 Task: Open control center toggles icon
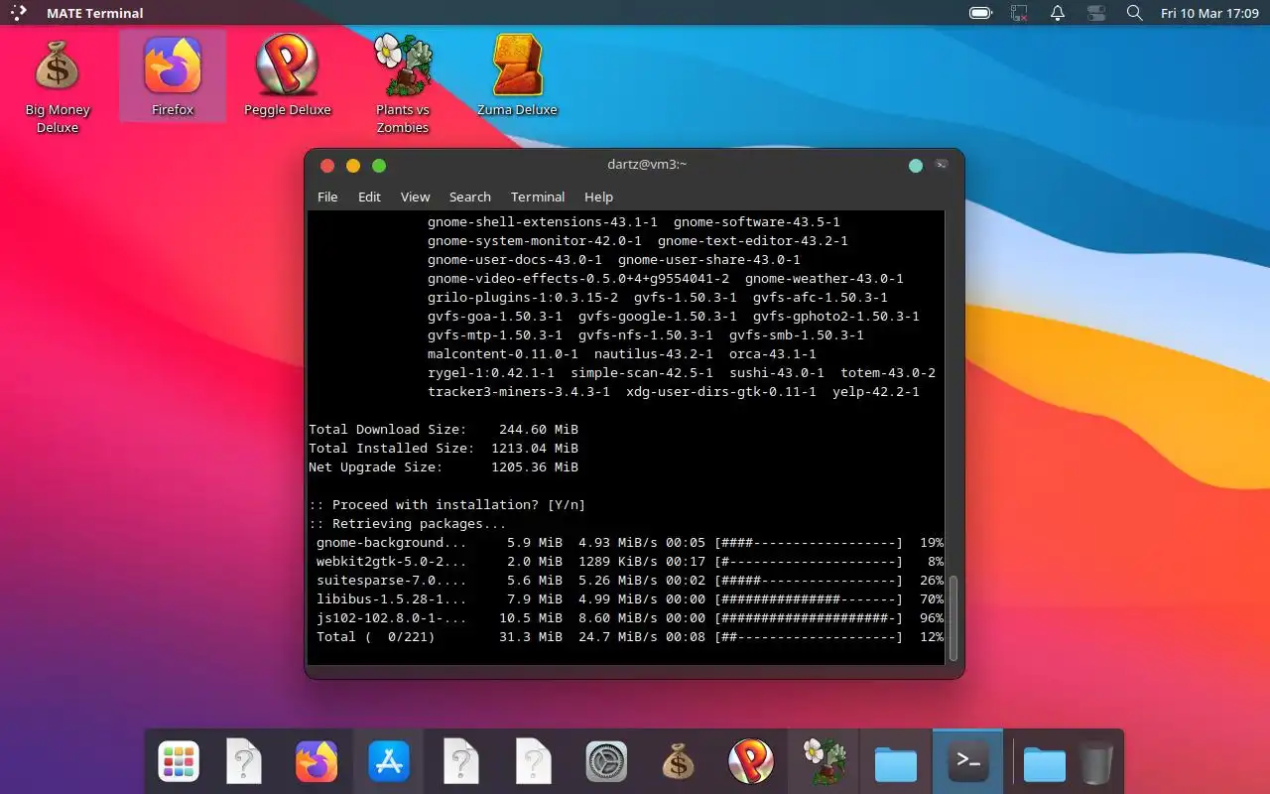click(1096, 13)
